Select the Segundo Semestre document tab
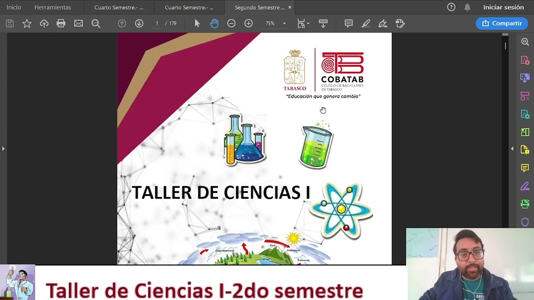The height and width of the screenshot is (300, 534). click(259, 7)
